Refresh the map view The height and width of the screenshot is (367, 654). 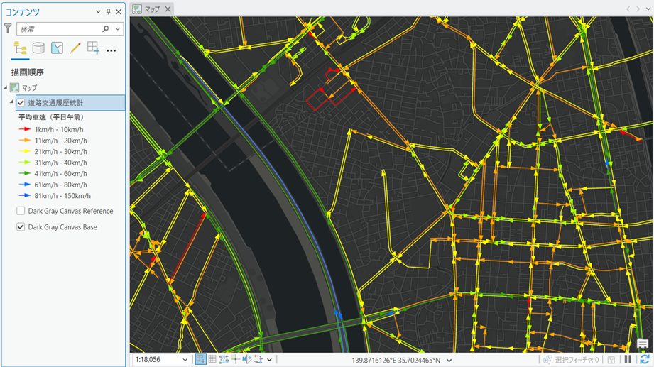643,360
